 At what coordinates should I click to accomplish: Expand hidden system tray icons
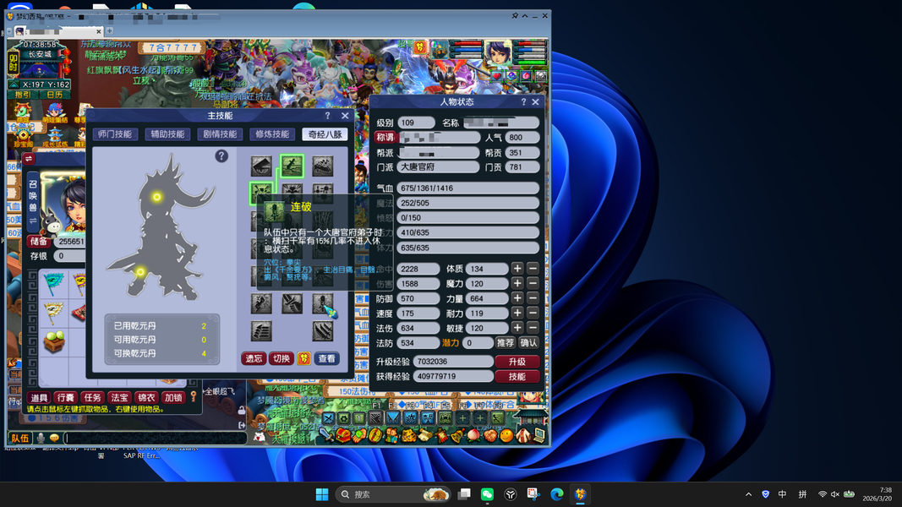click(748, 494)
